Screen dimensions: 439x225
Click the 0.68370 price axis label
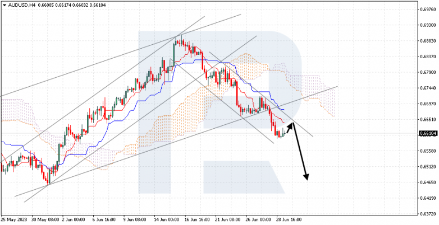click(428, 57)
